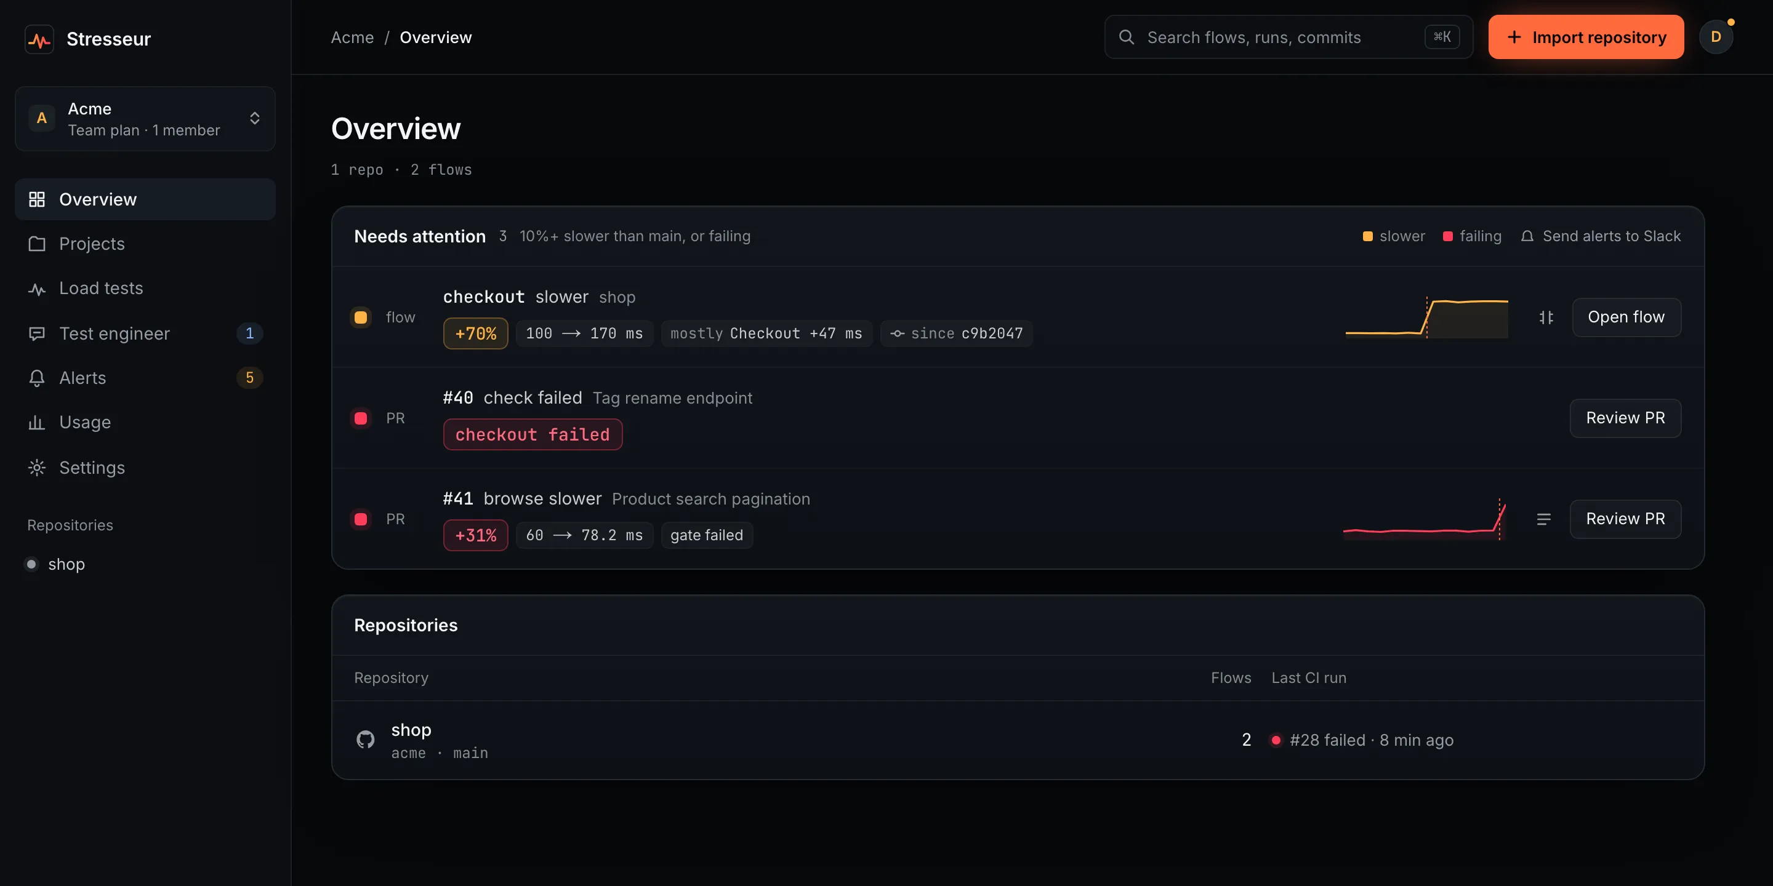Click the red status dot on #40 row
Viewport: 1773px width, 886px height.
pyautogui.click(x=361, y=418)
